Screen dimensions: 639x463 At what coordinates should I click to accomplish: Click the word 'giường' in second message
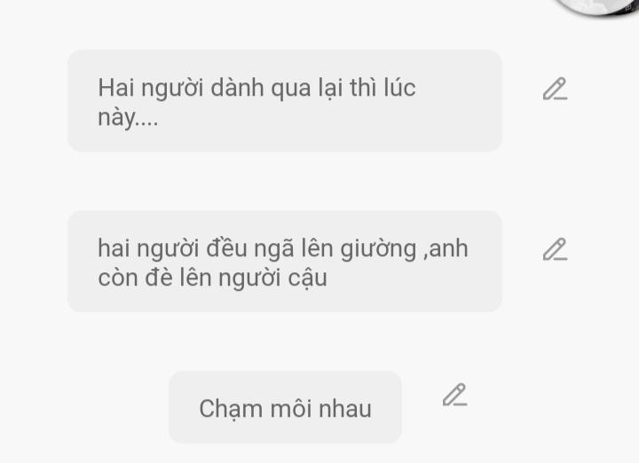(x=378, y=249)
